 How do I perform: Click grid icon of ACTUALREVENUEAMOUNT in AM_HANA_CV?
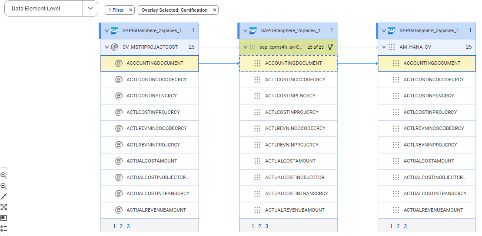pyautogui.click(x=396, y=210)
